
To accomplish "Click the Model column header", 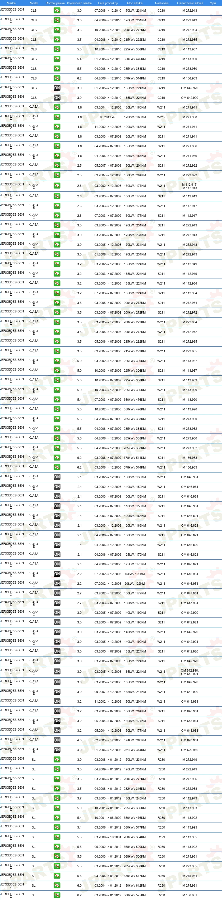I will pos(34,3).
